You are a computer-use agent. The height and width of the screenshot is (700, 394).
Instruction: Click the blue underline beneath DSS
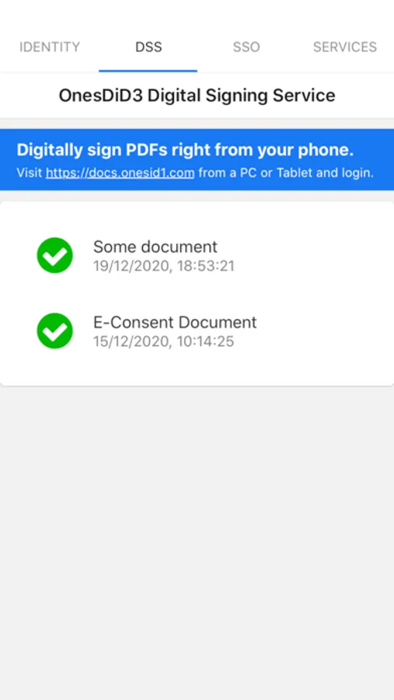[148, 71]
